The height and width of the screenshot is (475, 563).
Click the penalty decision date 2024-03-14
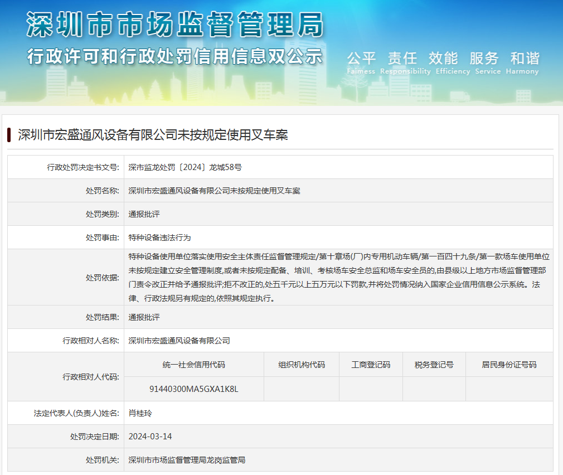coord(150,437)
